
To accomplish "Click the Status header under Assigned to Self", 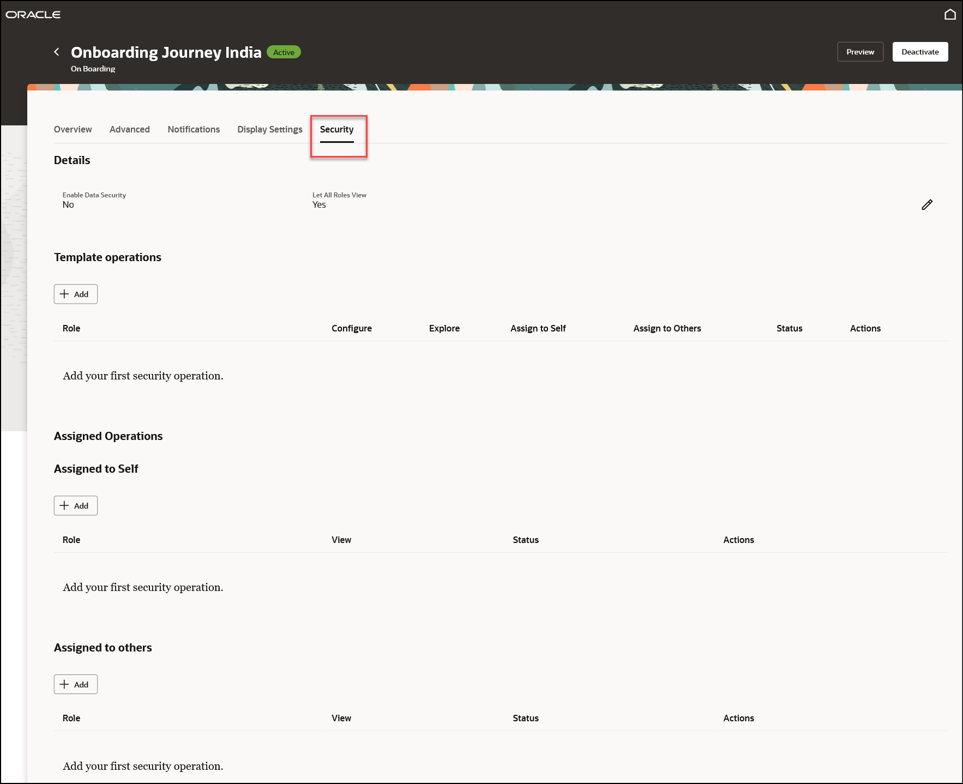I will [526, 540].
